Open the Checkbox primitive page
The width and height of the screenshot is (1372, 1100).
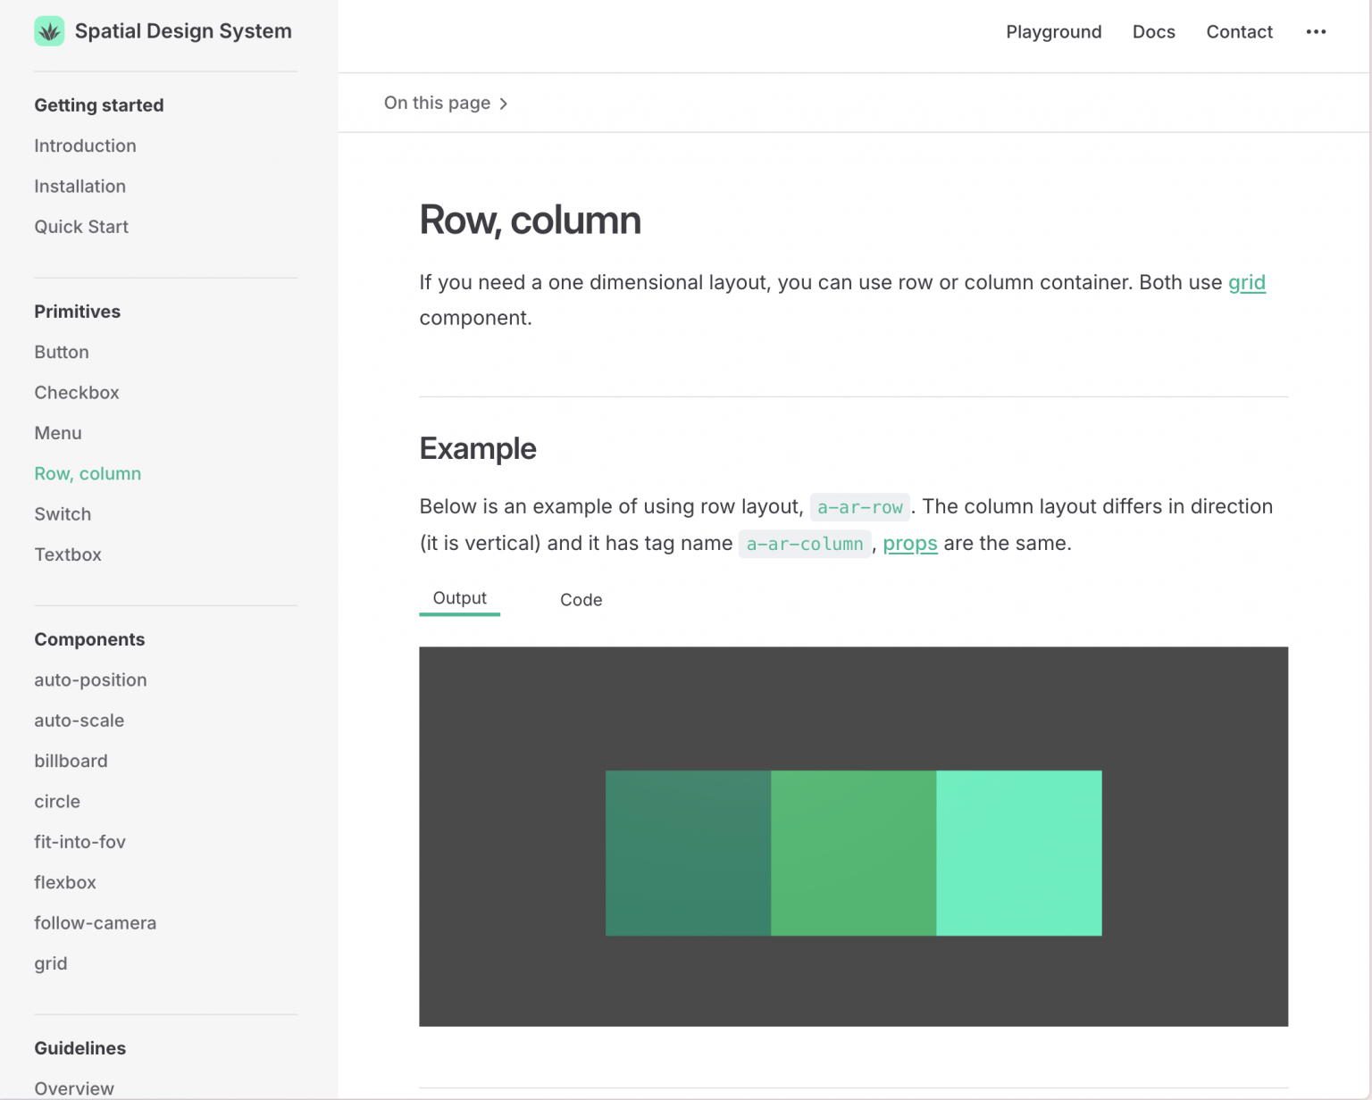pyautogui.click(x=77, y=393)
